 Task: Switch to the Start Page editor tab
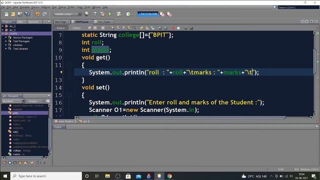[x=61, y=21]
